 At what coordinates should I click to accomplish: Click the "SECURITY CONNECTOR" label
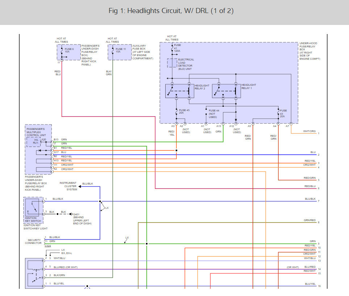click(33, 242)
